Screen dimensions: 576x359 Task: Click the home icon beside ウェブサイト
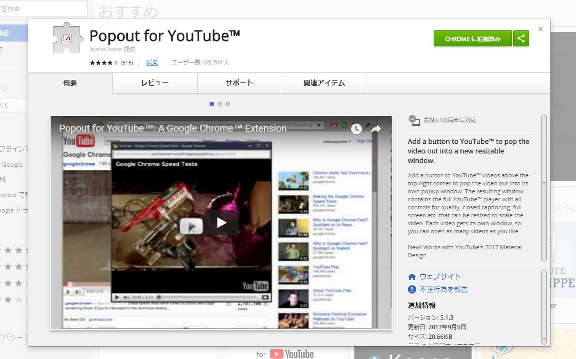coord(412,277)
